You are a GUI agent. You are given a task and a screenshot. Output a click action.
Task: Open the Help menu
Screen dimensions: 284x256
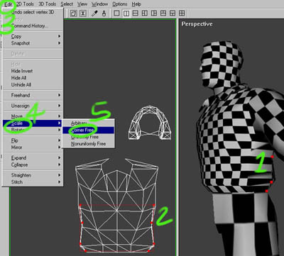click(136, 4)
